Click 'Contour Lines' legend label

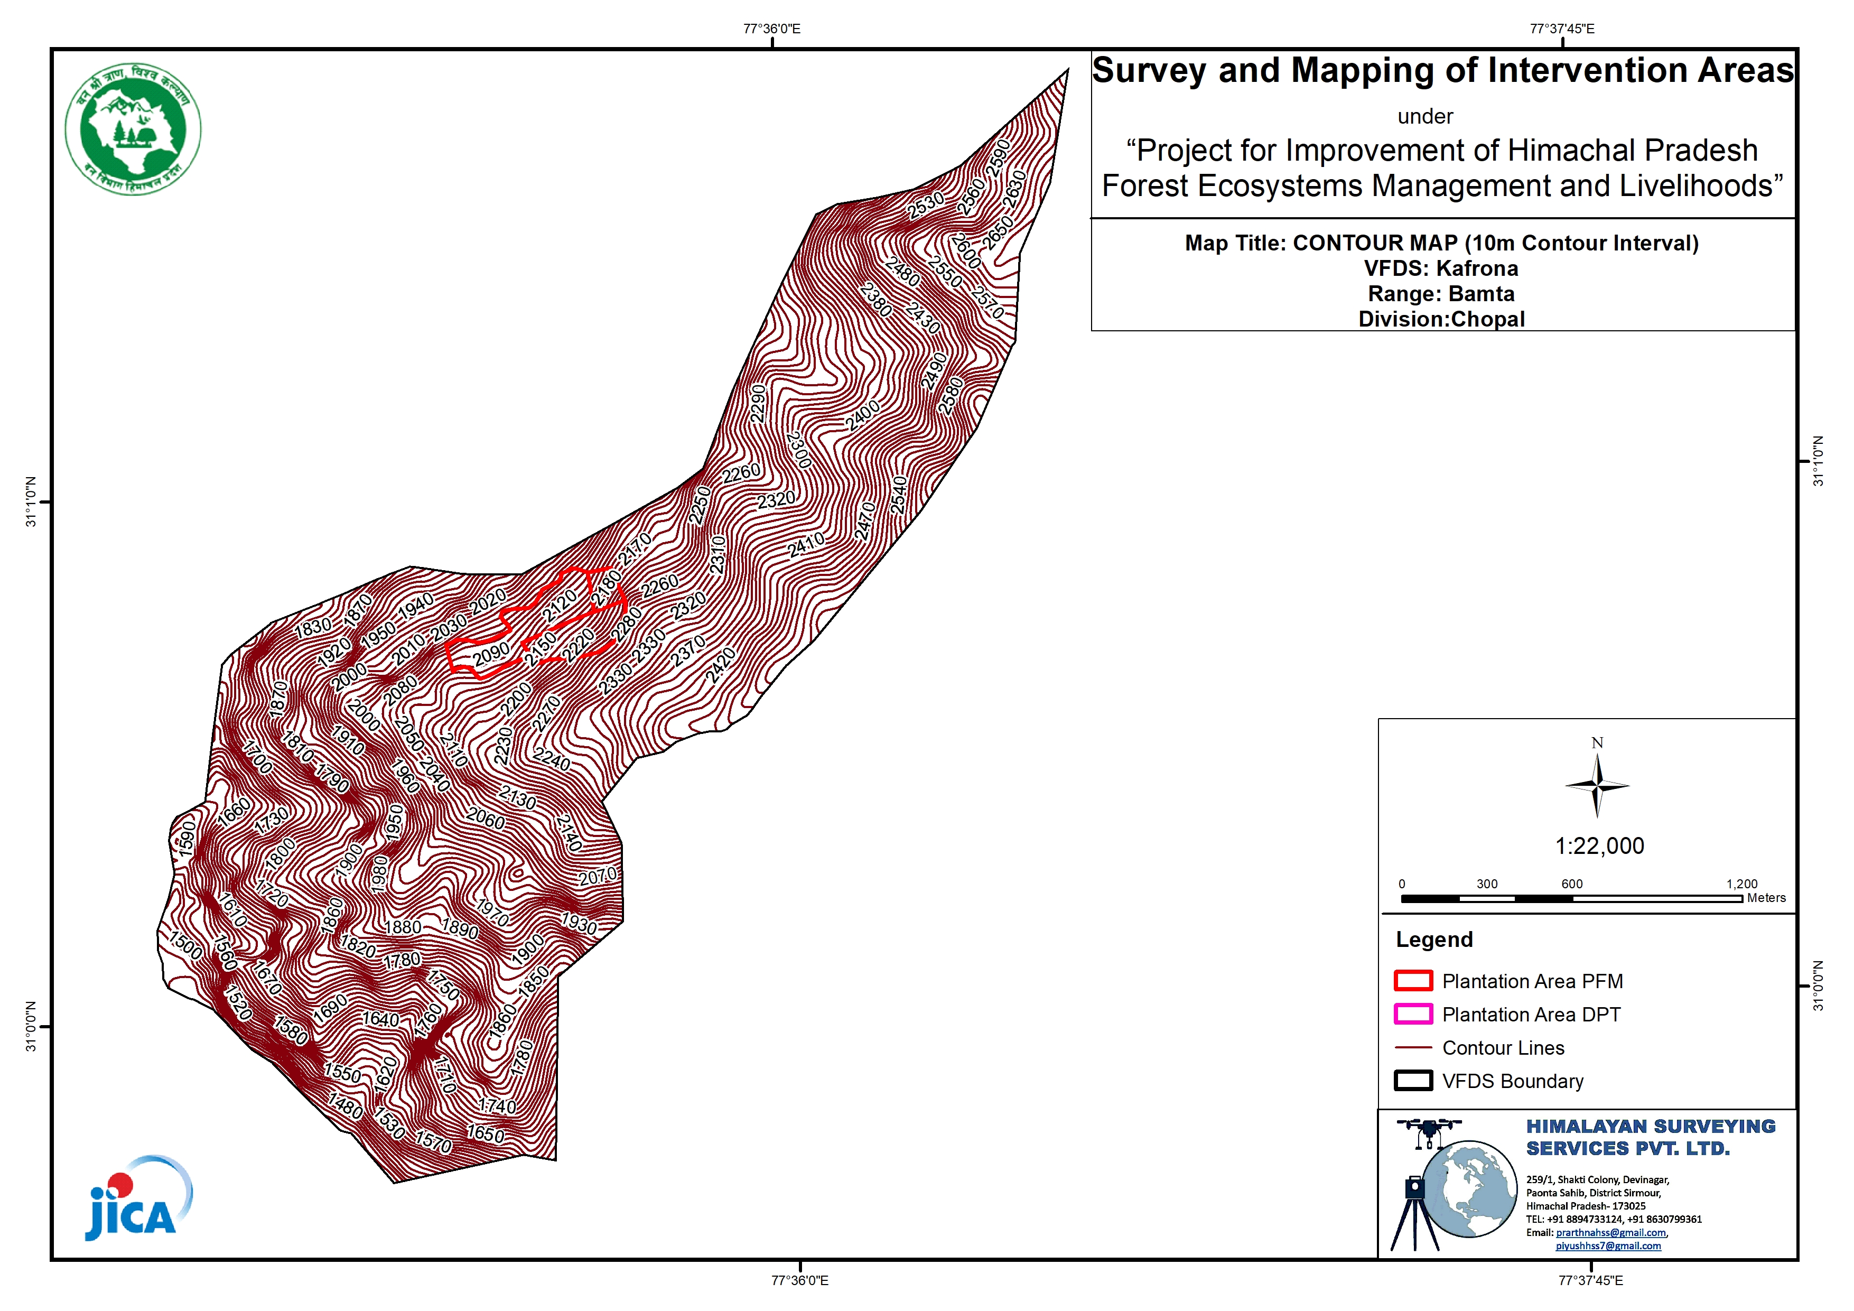point(1503,1048)
